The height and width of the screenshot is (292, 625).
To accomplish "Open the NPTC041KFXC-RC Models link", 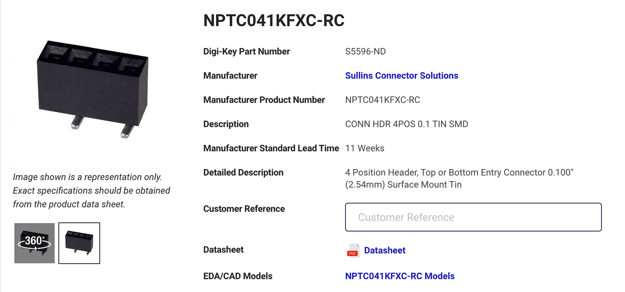I will pyautogui.click(x=400, y=276).
